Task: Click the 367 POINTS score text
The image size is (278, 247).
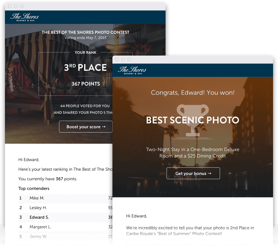Action: point(86,84)
